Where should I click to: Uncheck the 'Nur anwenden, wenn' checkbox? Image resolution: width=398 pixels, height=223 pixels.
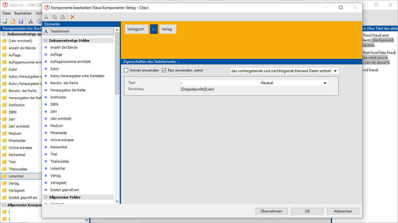pyautogui.click(x=164, y=70)
